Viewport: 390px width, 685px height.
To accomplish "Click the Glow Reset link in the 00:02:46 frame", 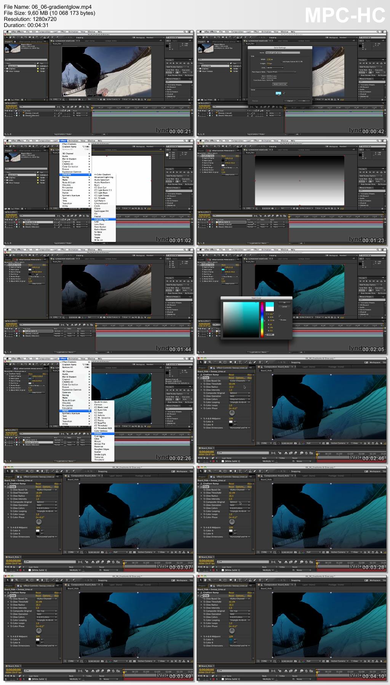I will tap(231, 378).
